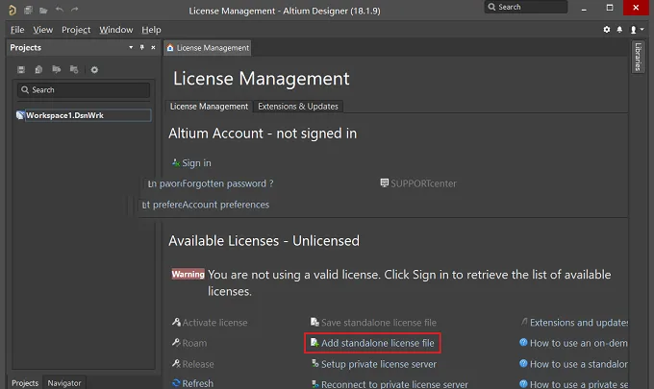Click help icon beside How to use a private
This screenshot has width=654, height=389.
(523, 383)
